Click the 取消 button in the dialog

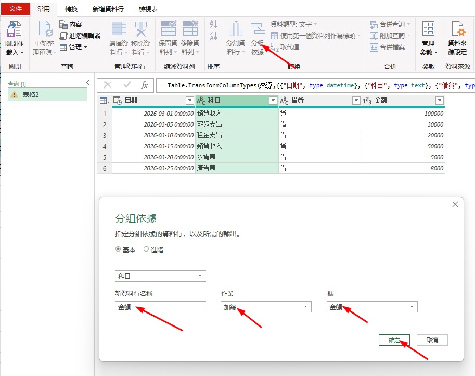432,340
